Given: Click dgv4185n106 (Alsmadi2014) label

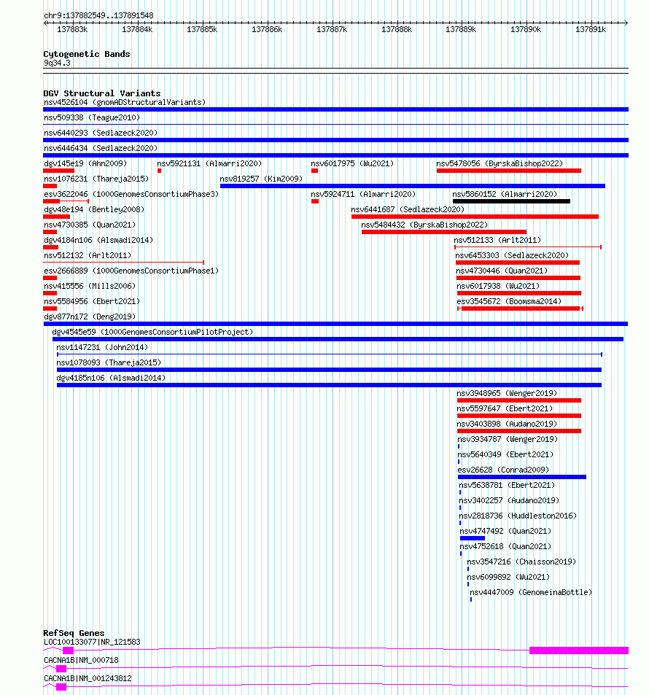Looking at the screenshot, I should pos(111,378).
